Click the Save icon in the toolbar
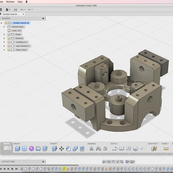The width and height of the screenshot is (173, 173). click(x=15, y=10)
